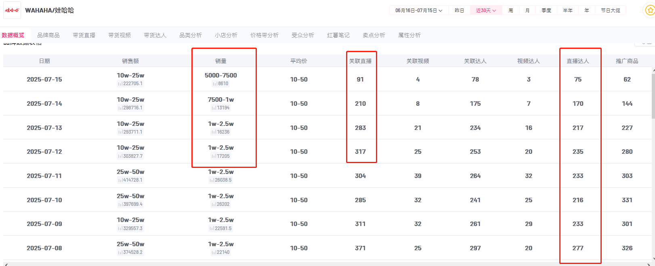
Task: Select the 季度 time filter
Action: 546,10
